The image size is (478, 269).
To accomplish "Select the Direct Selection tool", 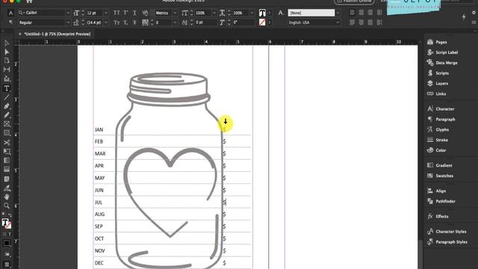I will 7,52.
